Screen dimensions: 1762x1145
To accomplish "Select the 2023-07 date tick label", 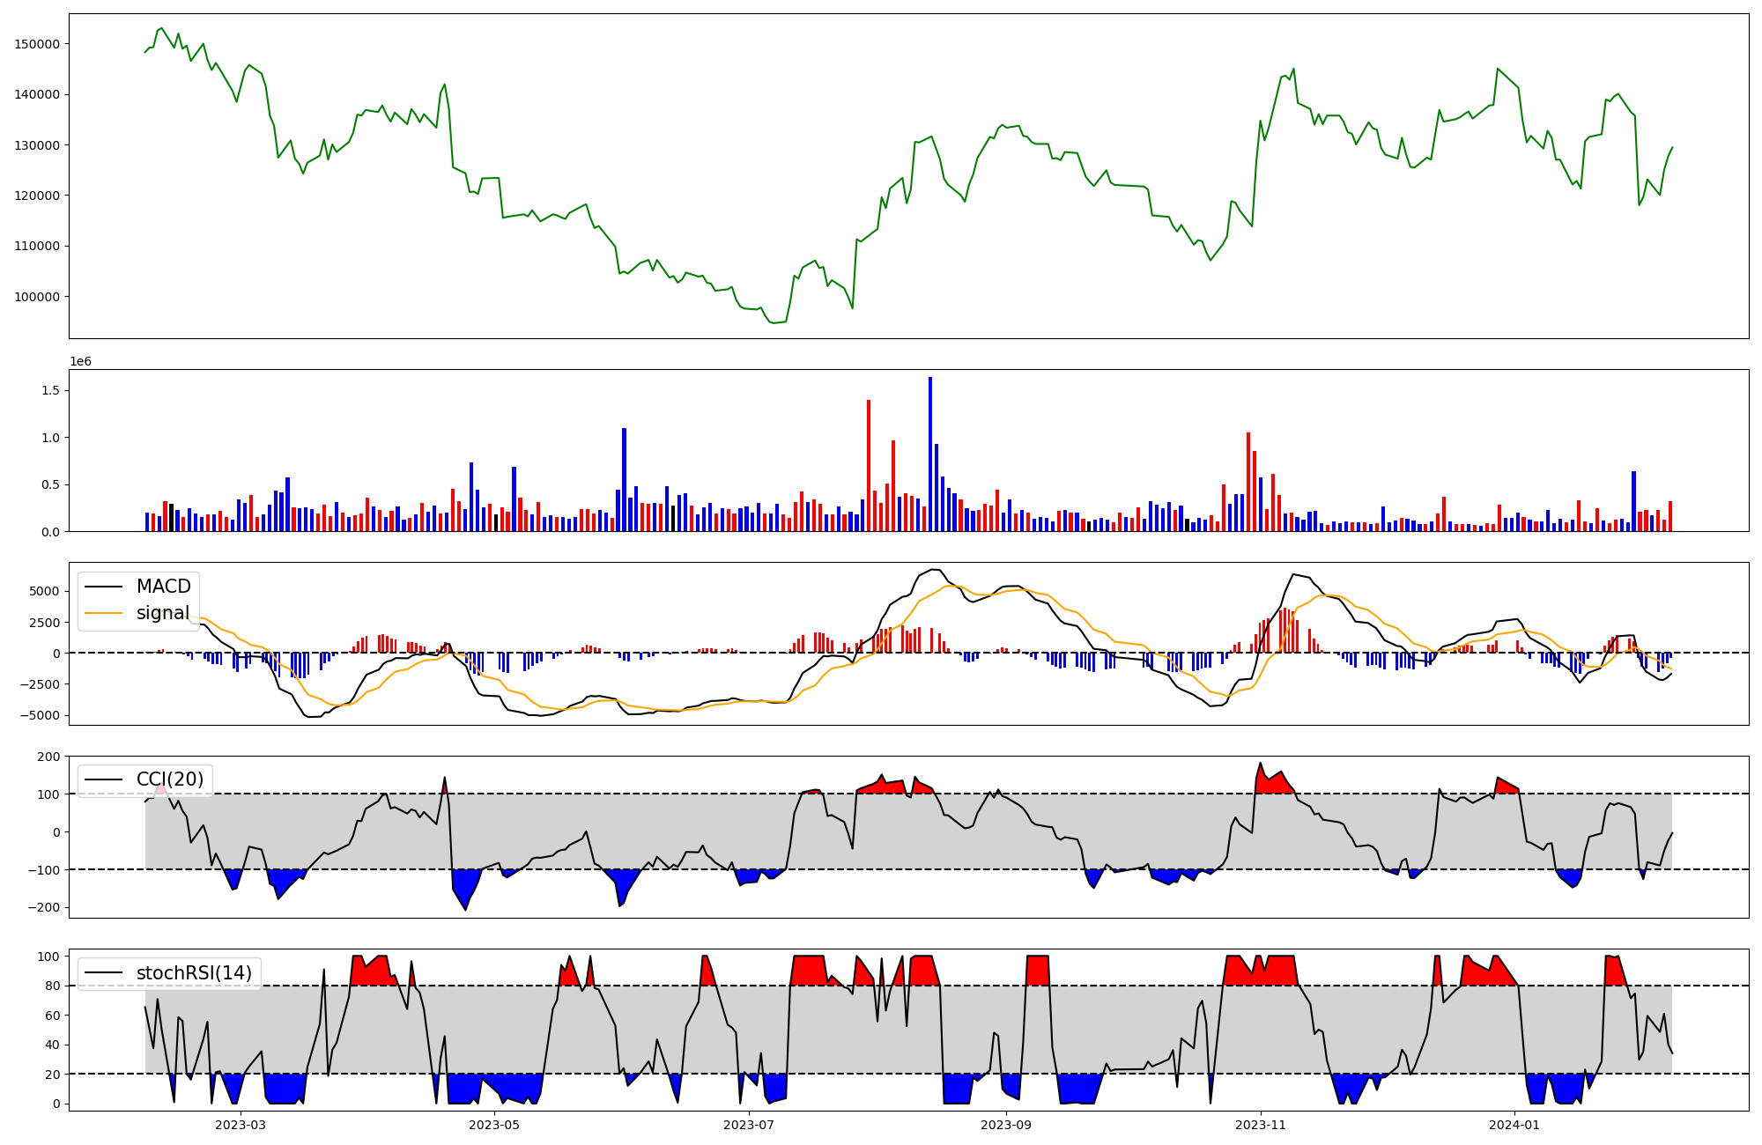I will point(749,1125).
